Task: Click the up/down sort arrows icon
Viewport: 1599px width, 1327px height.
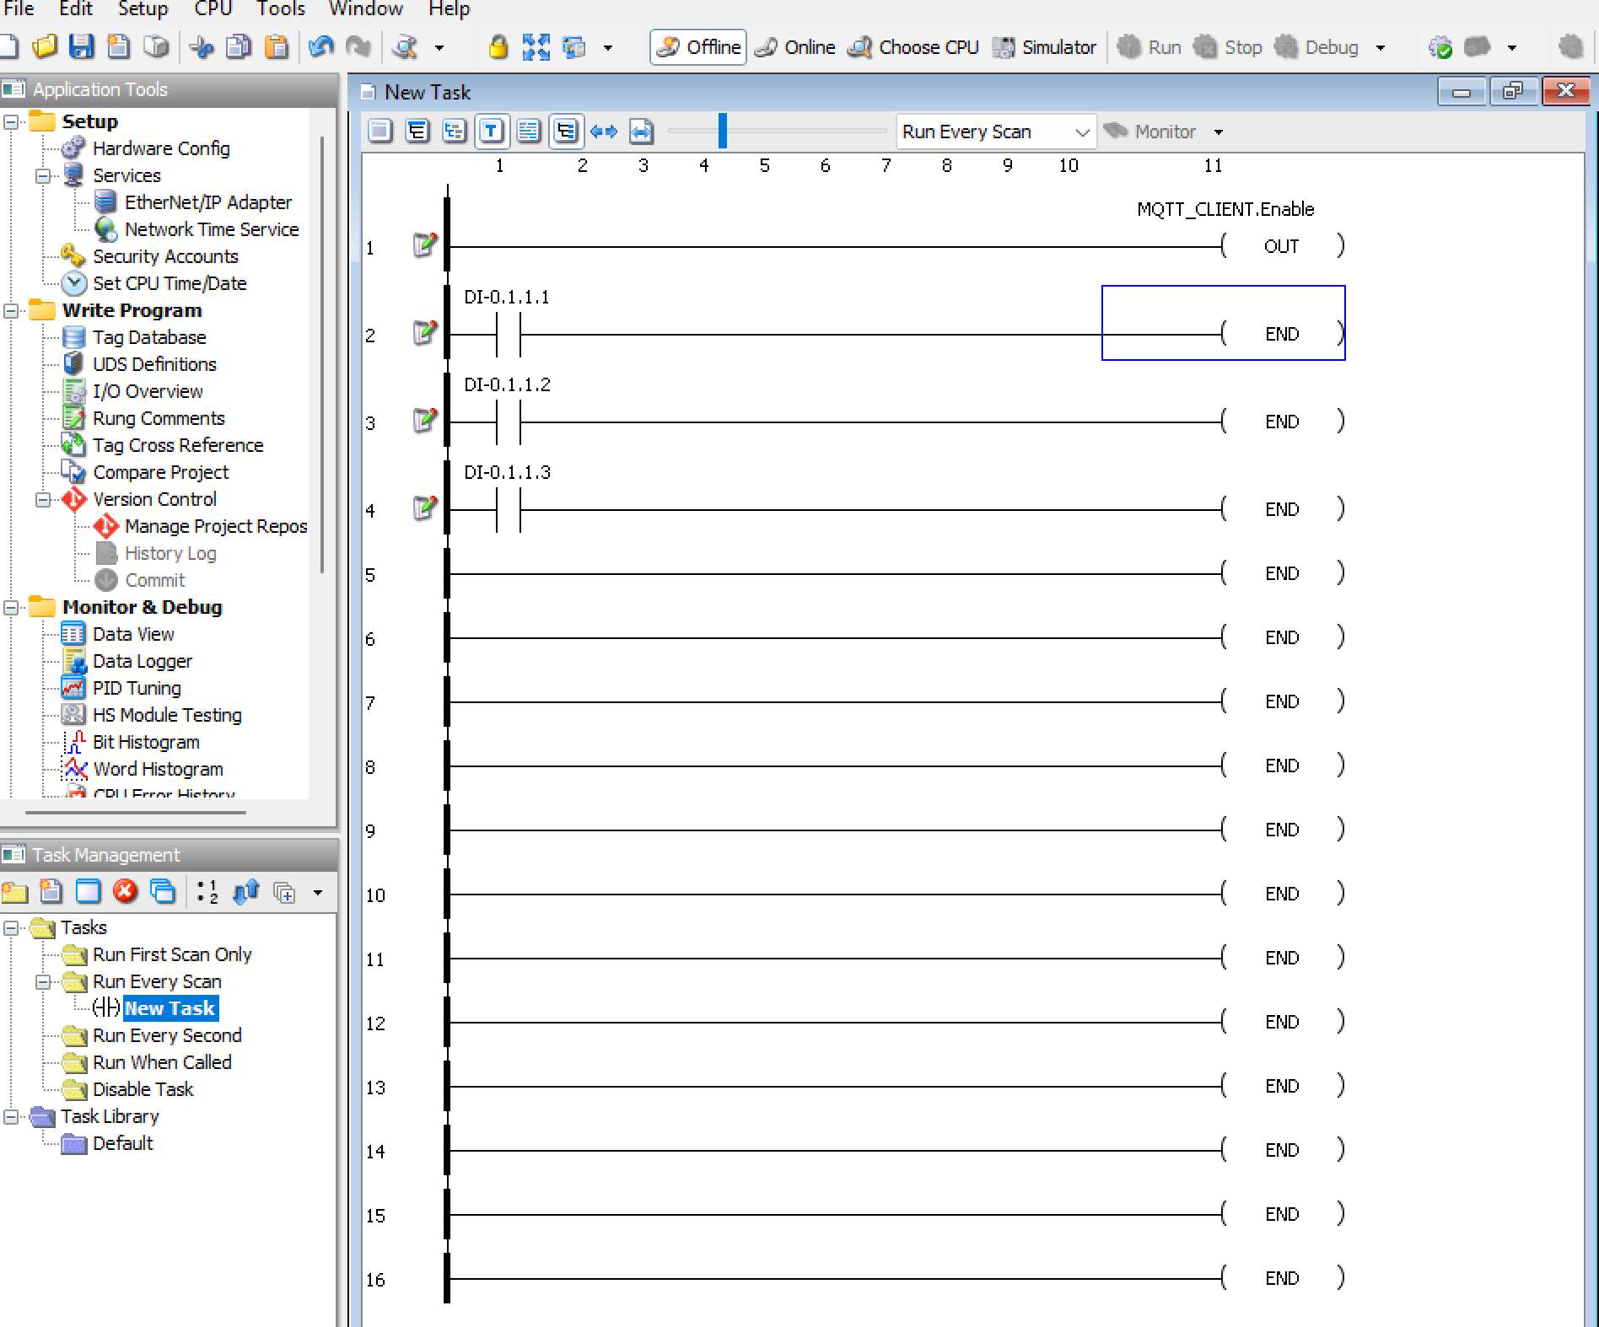Action: point(245,892)
